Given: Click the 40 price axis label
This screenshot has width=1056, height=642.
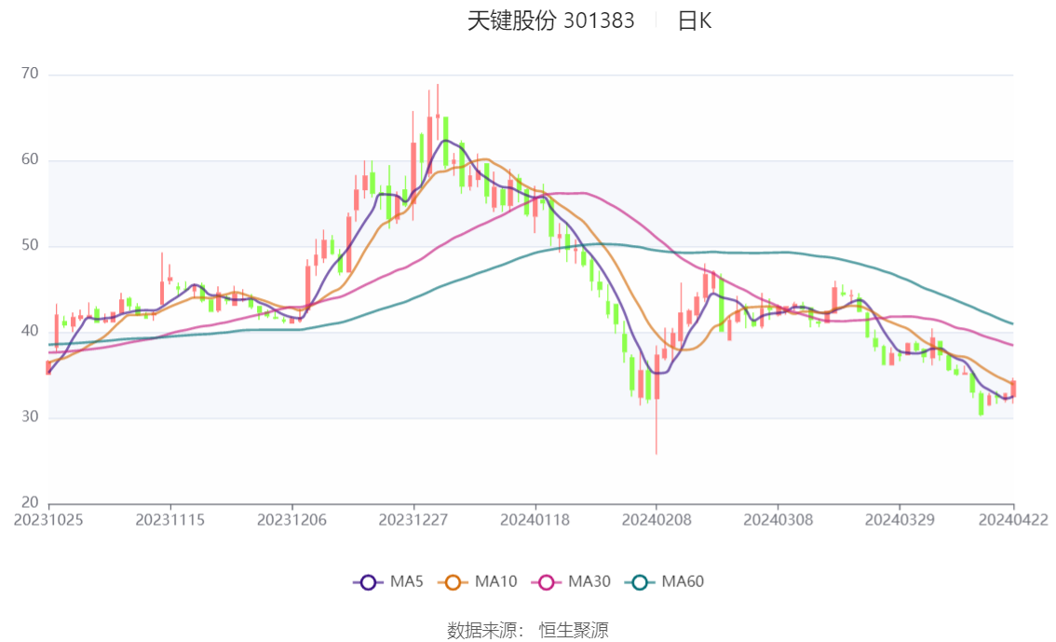Looking at the screenshot, I should point(31,332).
